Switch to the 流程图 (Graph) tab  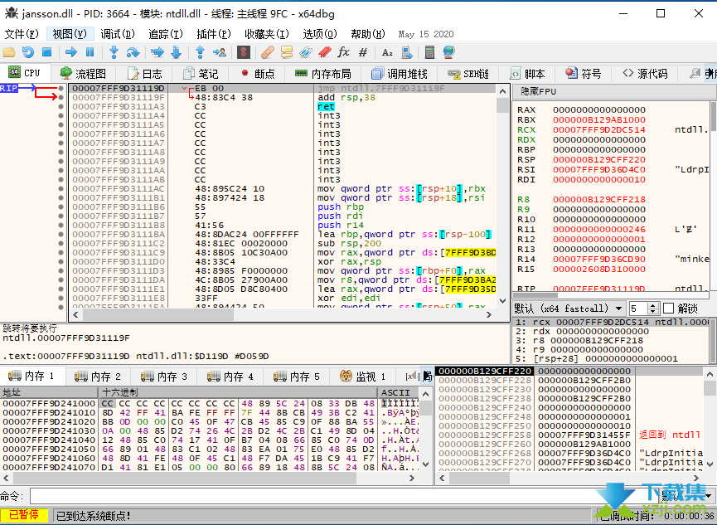(x=83, y=74)
